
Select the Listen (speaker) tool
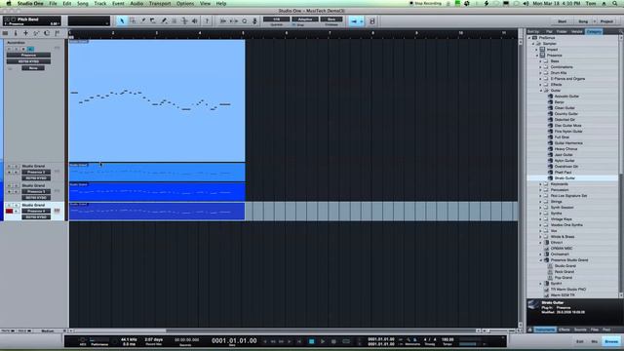(195, 21)
